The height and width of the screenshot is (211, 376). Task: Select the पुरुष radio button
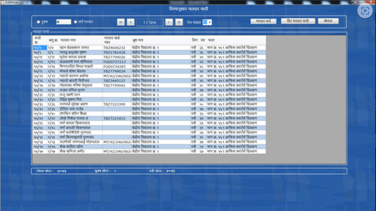(x=38, y=22)
